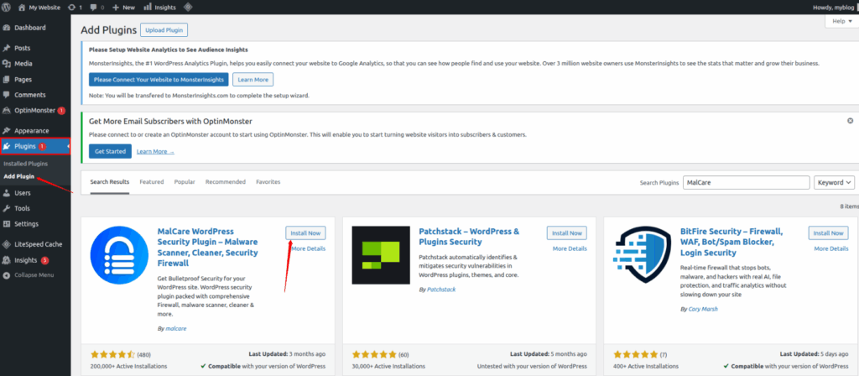Open the Keyword search type dropdown
The image size is (859, 376).
835,182
